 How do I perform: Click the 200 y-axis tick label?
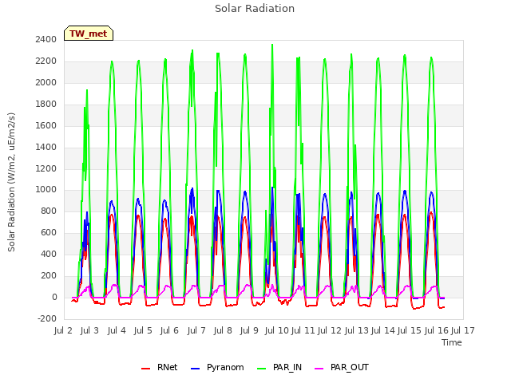pyautogui.click(x=49, y=275)
